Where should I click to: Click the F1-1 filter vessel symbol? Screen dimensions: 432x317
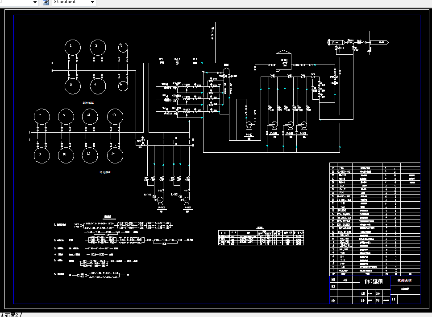(336, 42)
